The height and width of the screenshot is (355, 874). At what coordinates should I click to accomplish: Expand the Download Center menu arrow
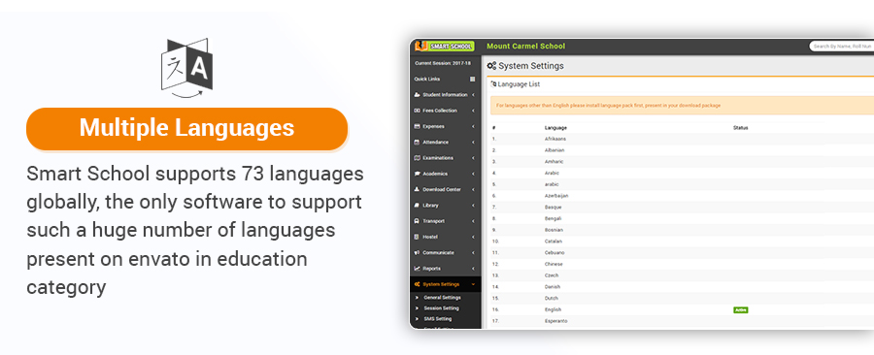pyautogui.click(x=473, y=189)
